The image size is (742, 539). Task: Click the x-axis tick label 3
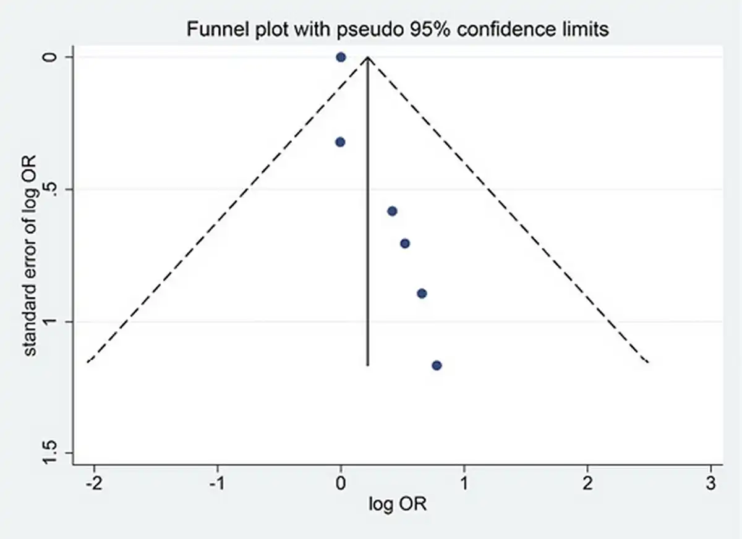(712, 482)
